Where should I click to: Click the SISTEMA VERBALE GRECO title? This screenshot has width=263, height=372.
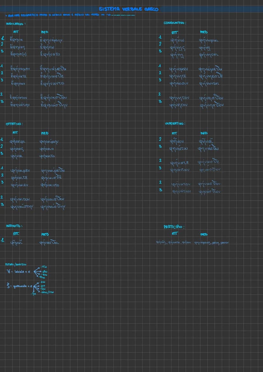[x=129, y=9]
